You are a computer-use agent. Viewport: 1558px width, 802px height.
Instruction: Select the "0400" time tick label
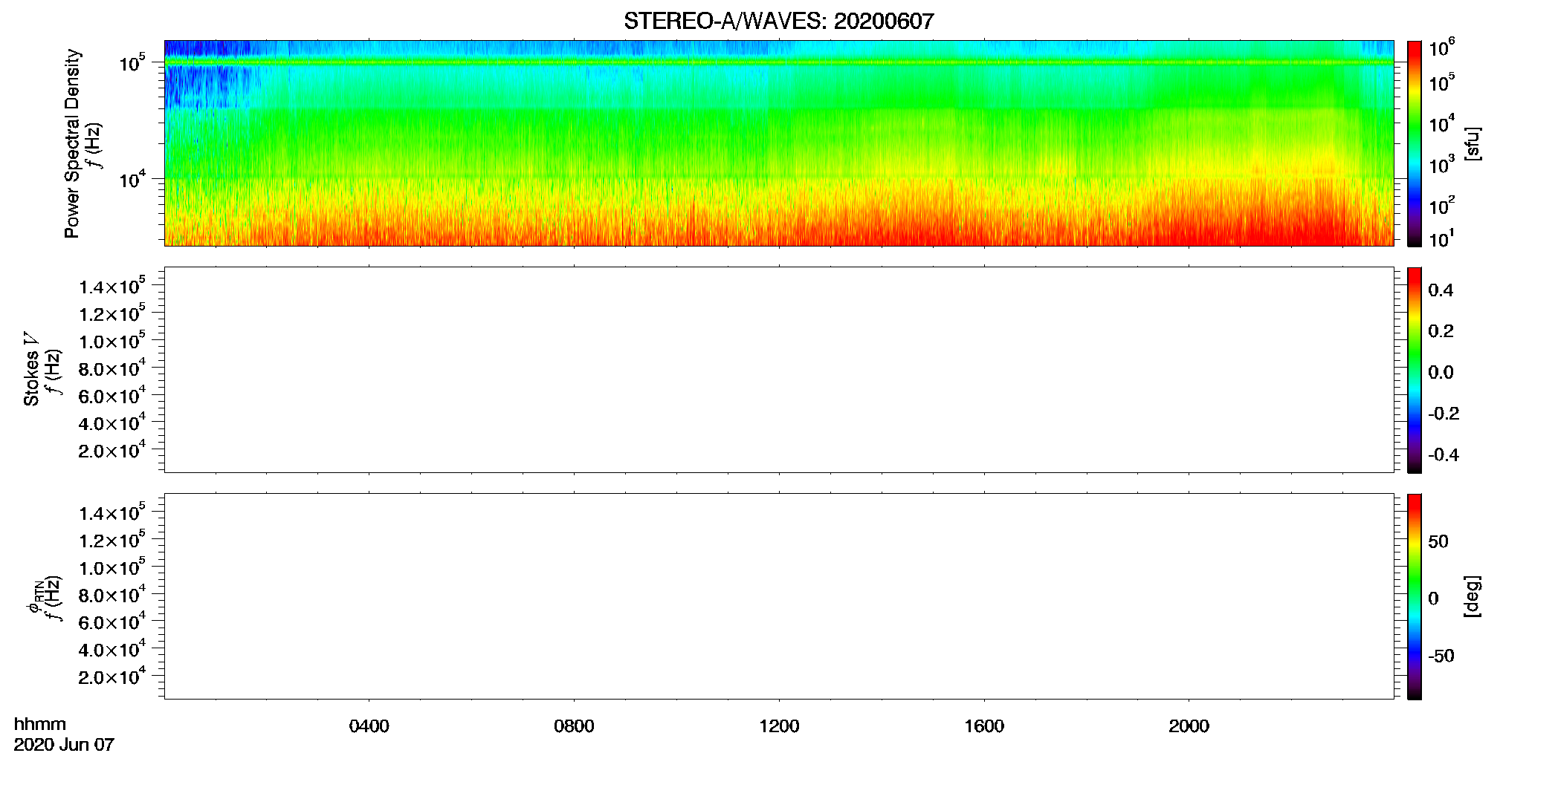coord(369,726)
